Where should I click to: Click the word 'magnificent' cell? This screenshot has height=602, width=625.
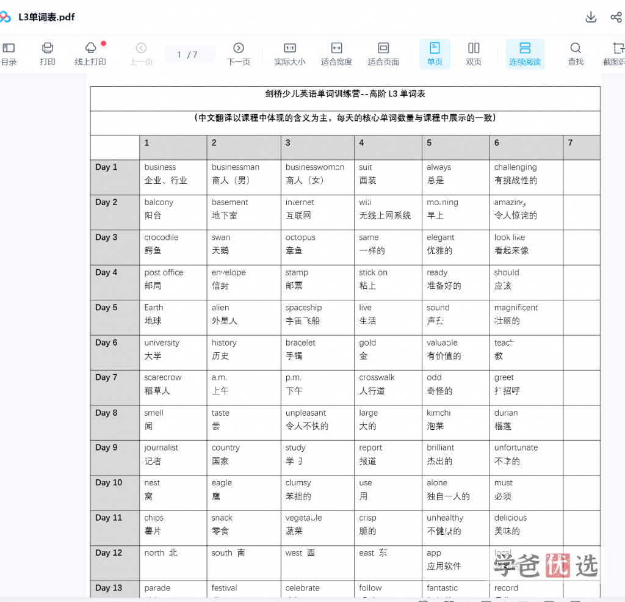526,317
